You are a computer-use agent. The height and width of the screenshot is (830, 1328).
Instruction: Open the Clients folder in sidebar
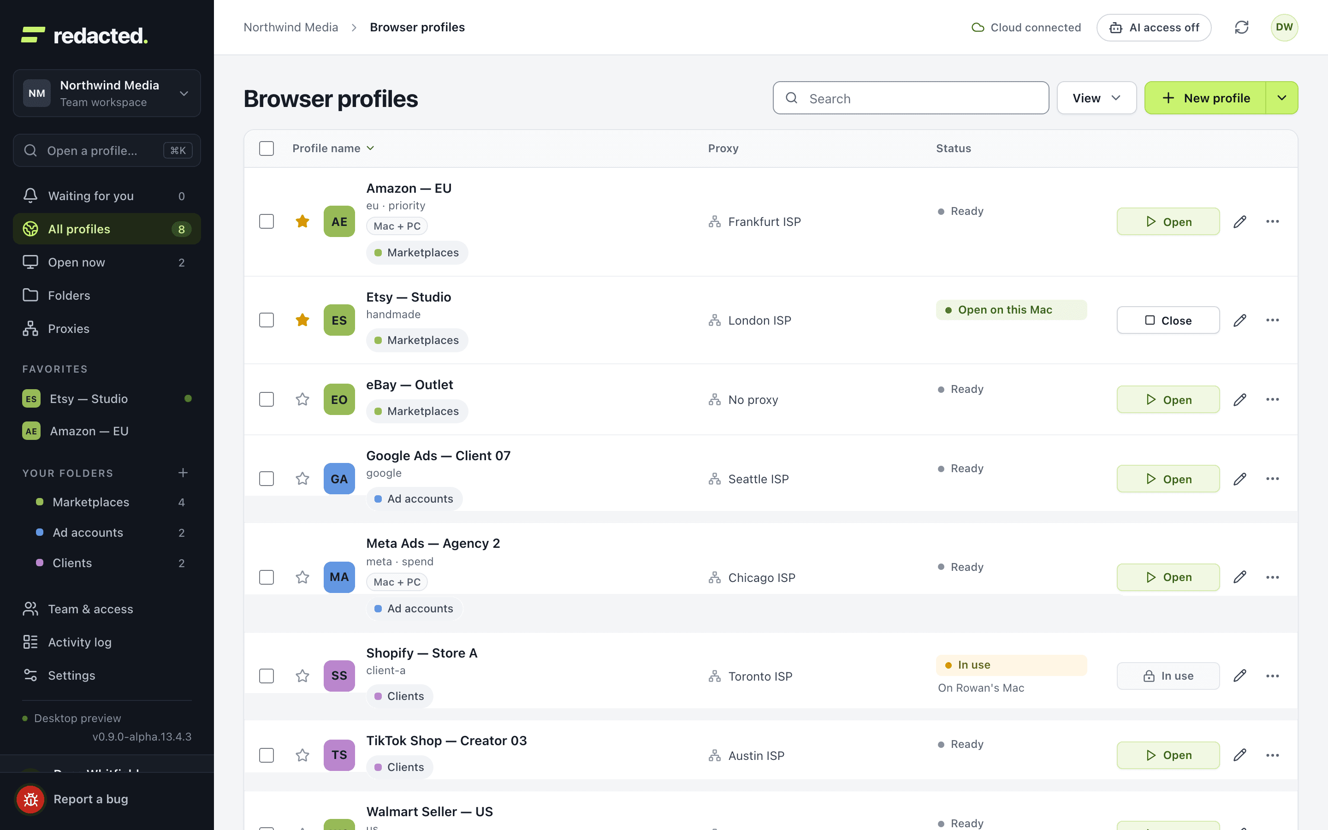click(x=107, y=563)
